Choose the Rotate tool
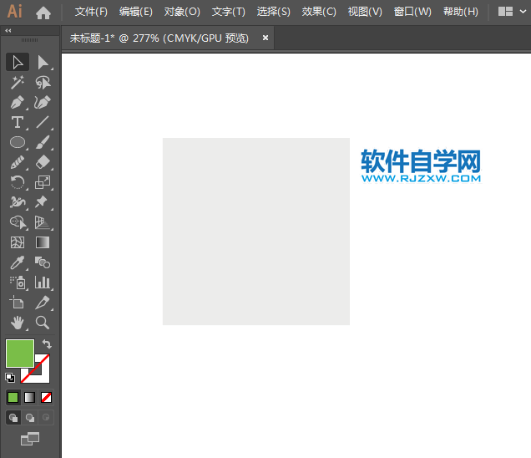Viewport: 531px width, 458px height. [18, 182]
